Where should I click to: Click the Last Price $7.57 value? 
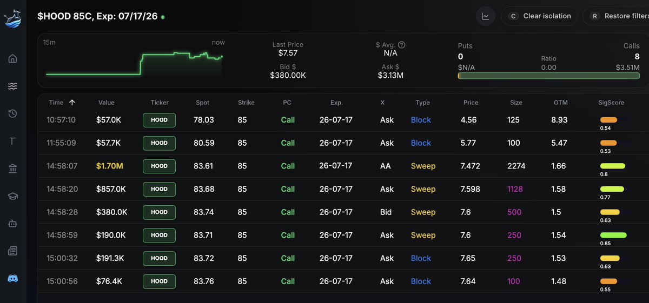pos(288,53)
